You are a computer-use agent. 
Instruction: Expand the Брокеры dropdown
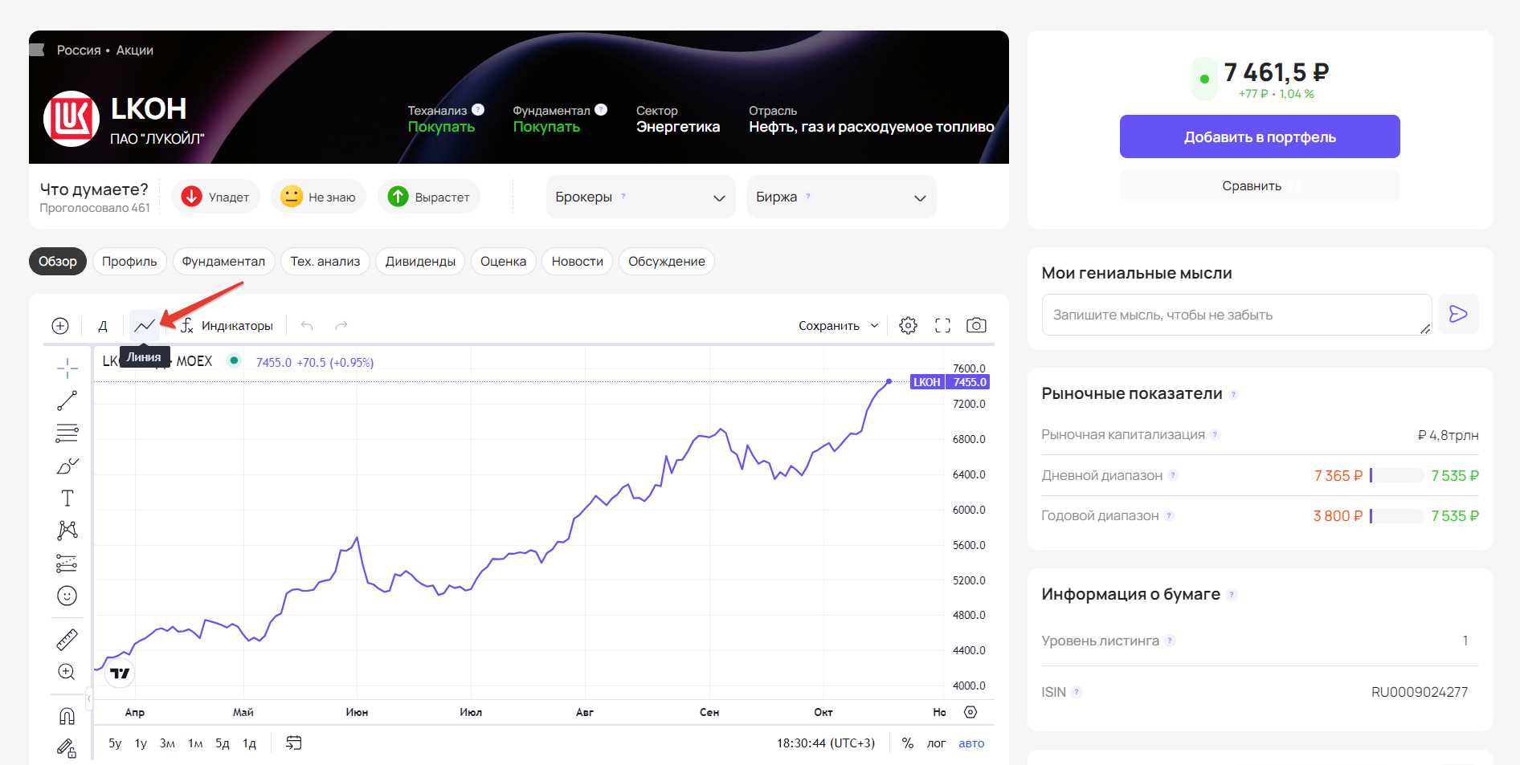pos(640,197)
